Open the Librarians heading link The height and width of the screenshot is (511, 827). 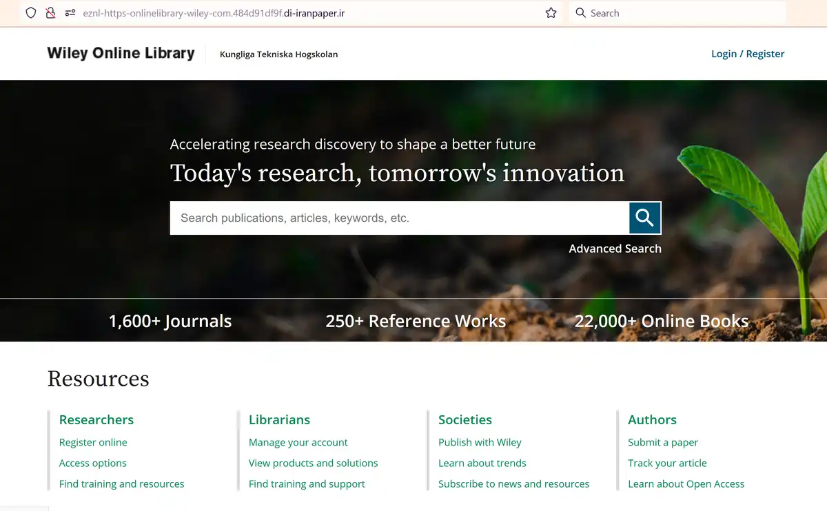pos(279,419)
